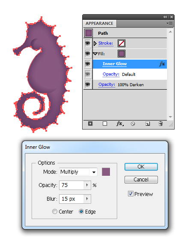Viewport: 193px width, 244px height.
Task: Open the Mode dropdown showing Multiply
Action: pyautogui.click(x=78, y=172)
